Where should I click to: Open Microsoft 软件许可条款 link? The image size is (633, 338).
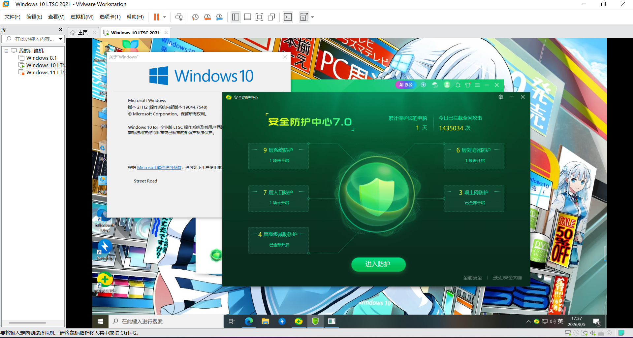pyautogui.click(x=159, y=168)
